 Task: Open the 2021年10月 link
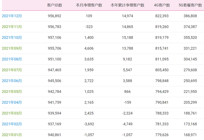click(x=12, y=38)
